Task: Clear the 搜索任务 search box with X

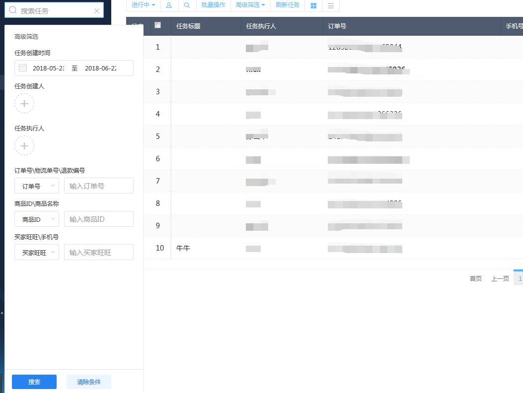Action: point(97,10)
